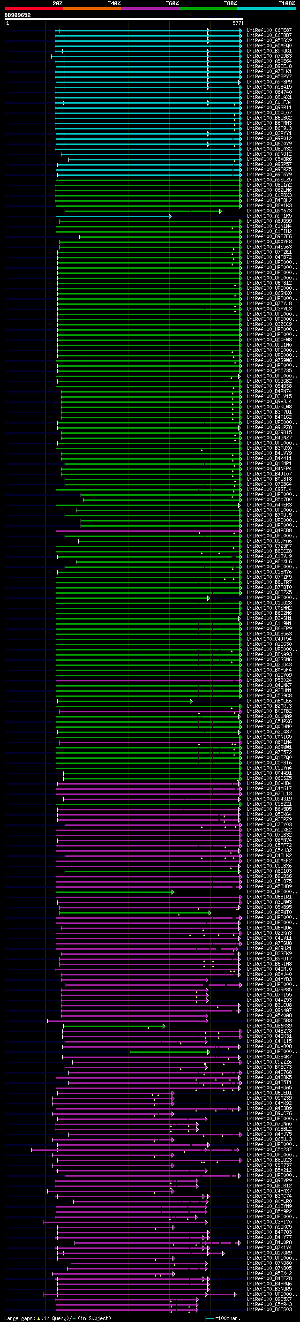Select the green ~80% legend segment
This screenshot has height=1322, width=300.
coord(208,8)
